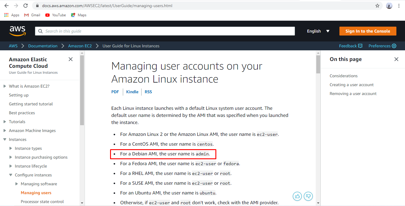Select Managing users in the sidebar
The height and width of the screenshot is (206, 405).
[36, 193]
